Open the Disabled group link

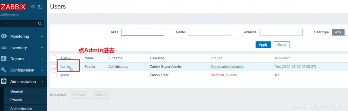(217, 75)
